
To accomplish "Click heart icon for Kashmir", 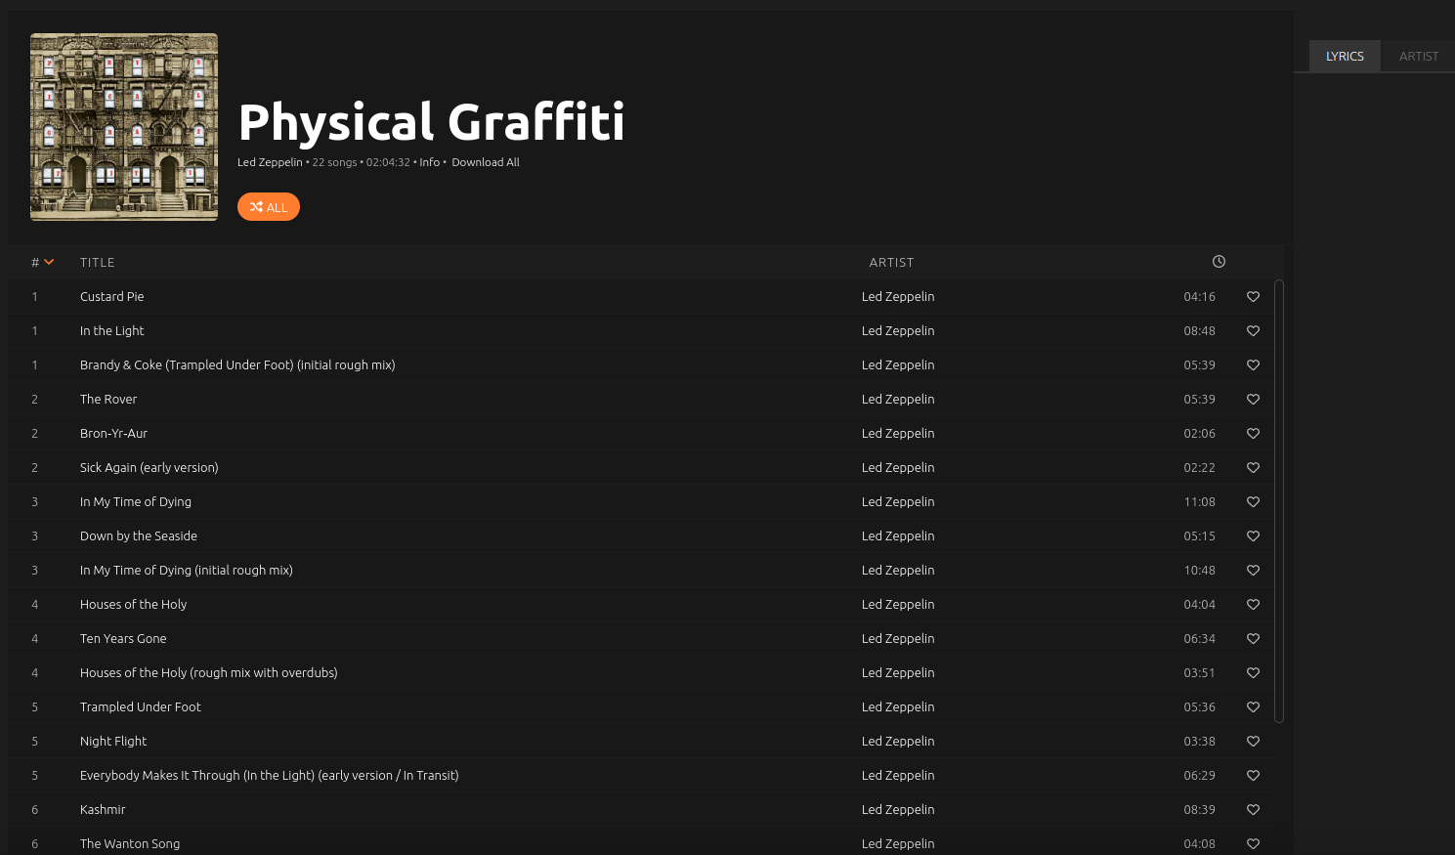I will 1253,810.
